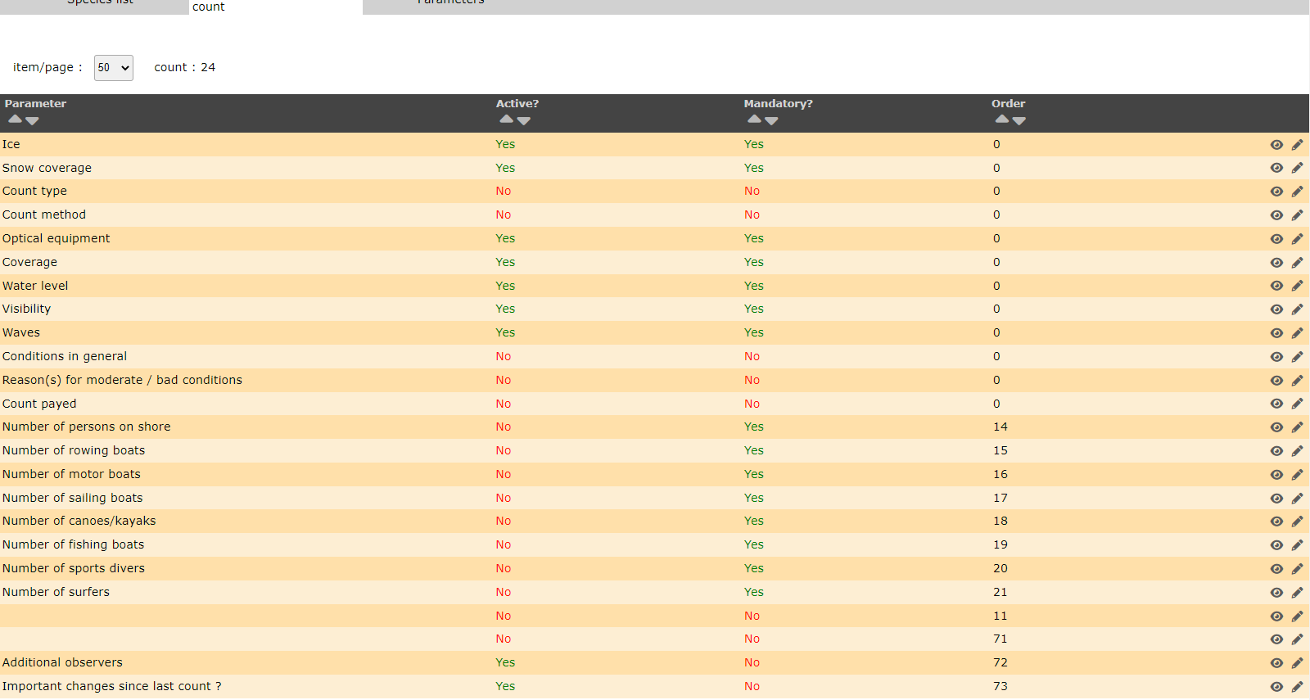This screenshot has width=1310, height=700.
Task: Edit the Number of surfers parameter
Action: tap(1297, 593)
